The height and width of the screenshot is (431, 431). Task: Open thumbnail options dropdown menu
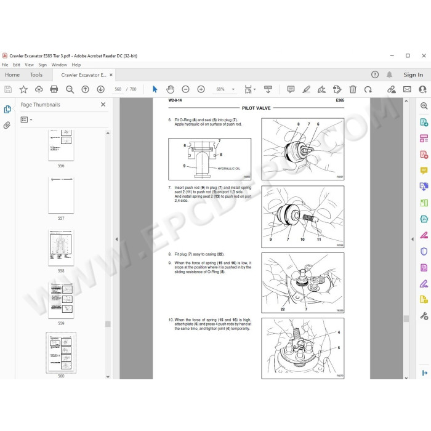[x=26, y=119]
